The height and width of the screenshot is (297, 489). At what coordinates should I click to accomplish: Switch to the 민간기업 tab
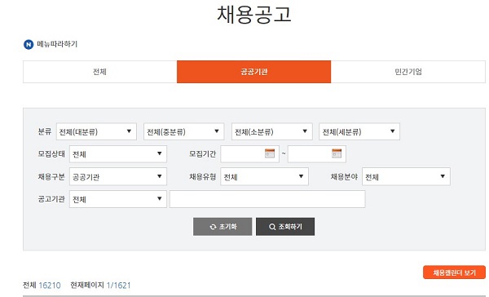point(408,72)
